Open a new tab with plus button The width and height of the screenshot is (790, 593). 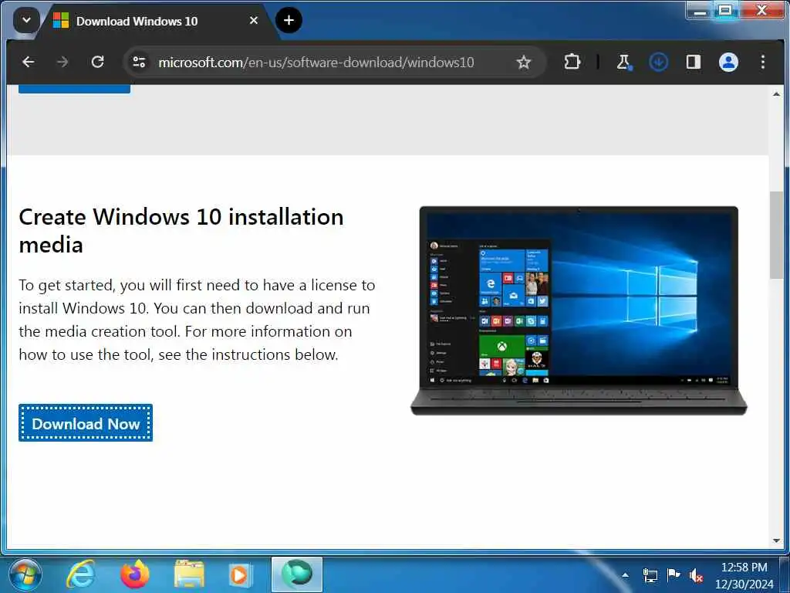pos(289,20)
